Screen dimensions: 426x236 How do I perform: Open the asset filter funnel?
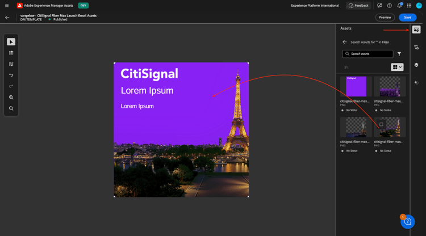[399, 54]
